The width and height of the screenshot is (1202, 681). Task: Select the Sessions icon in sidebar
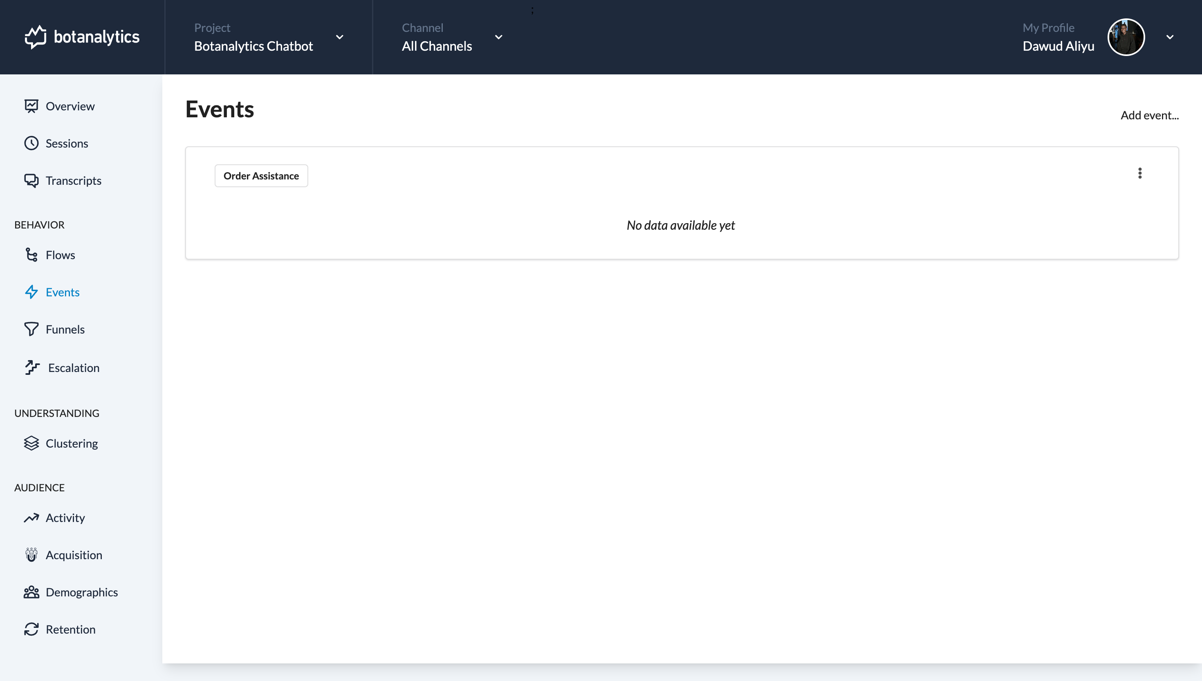point(31,143)
